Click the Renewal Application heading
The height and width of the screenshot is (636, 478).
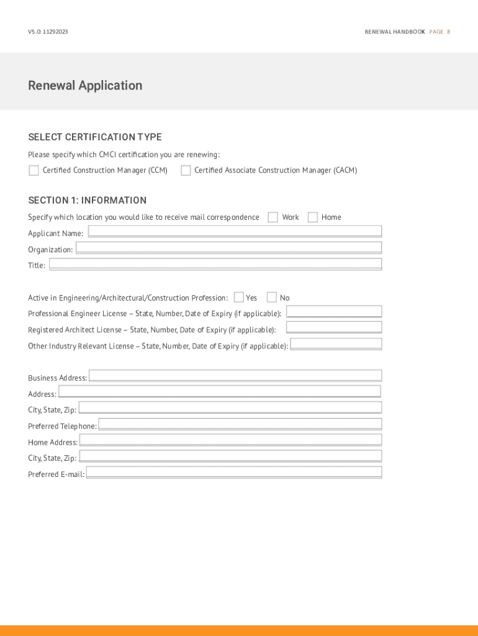[85, 86]
